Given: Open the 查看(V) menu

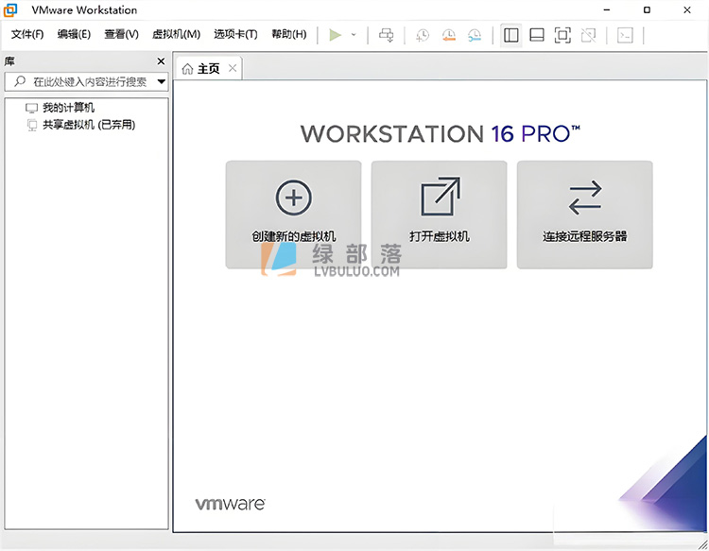Looking at the screenshot, I should (x=121, y=34).
